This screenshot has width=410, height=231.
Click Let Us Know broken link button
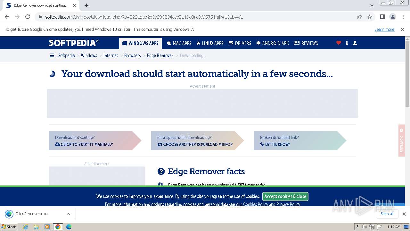[300, 141]
